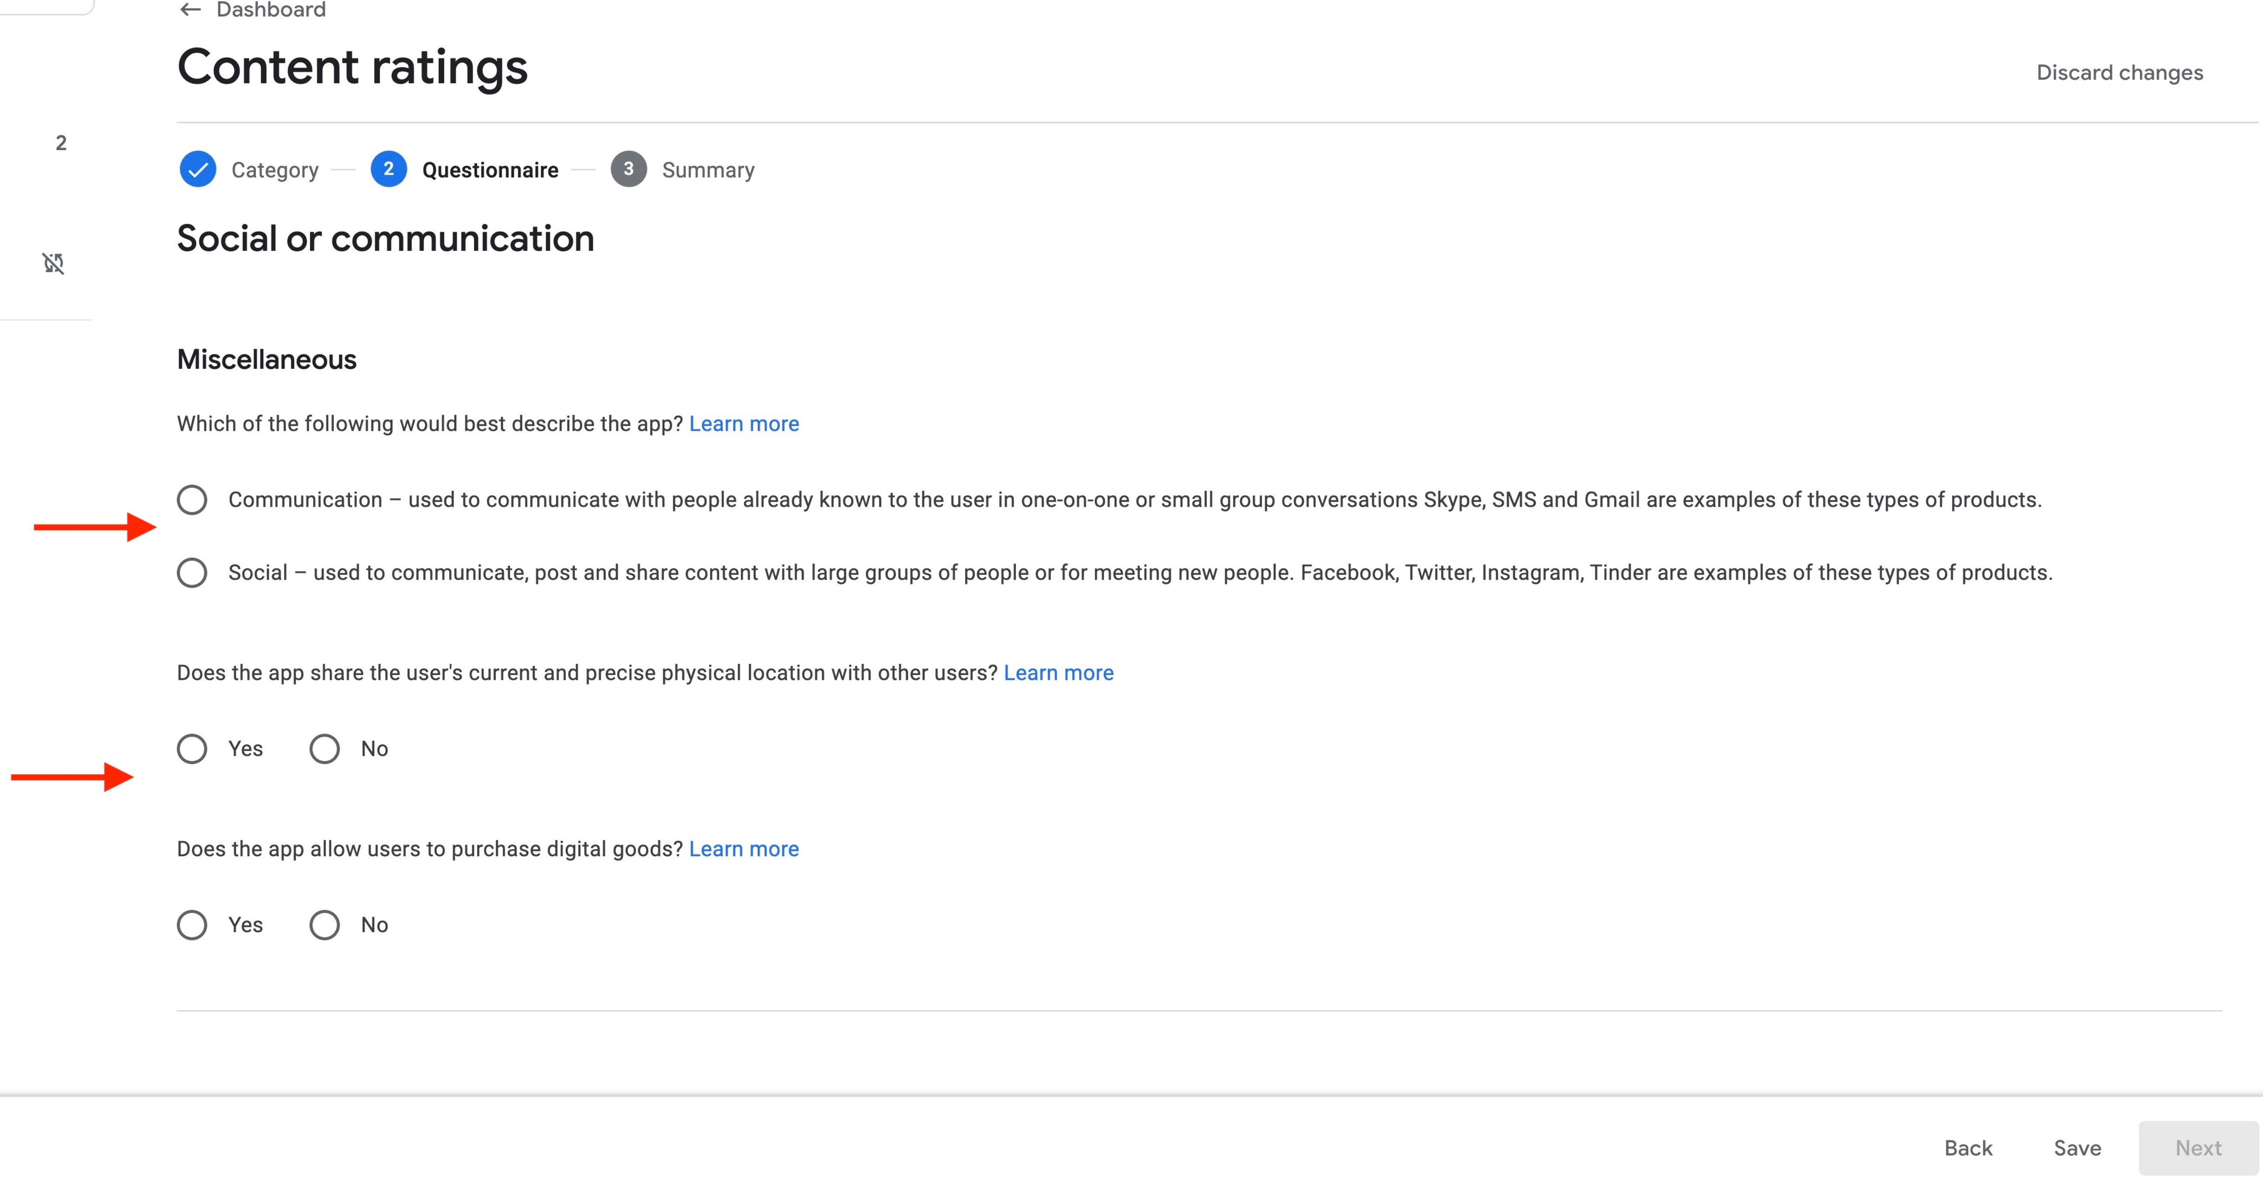The height and width of the screenshot is (1187, 2263).
Task: Click the step 3 Summary circle
Action: pyautogui.click(x=628, y=169)
